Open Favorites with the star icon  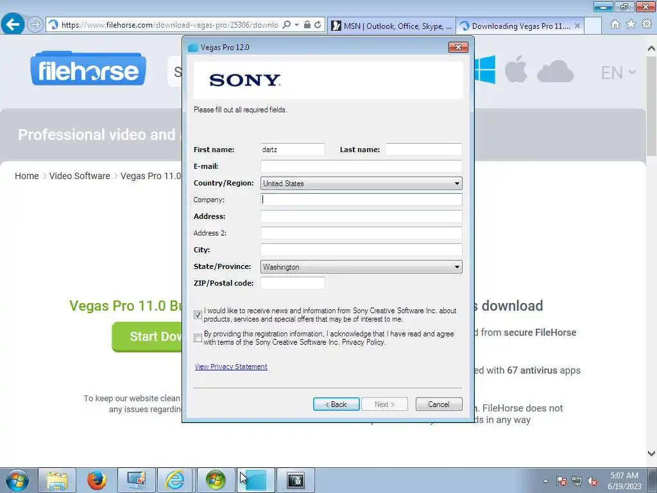point(631,25)
